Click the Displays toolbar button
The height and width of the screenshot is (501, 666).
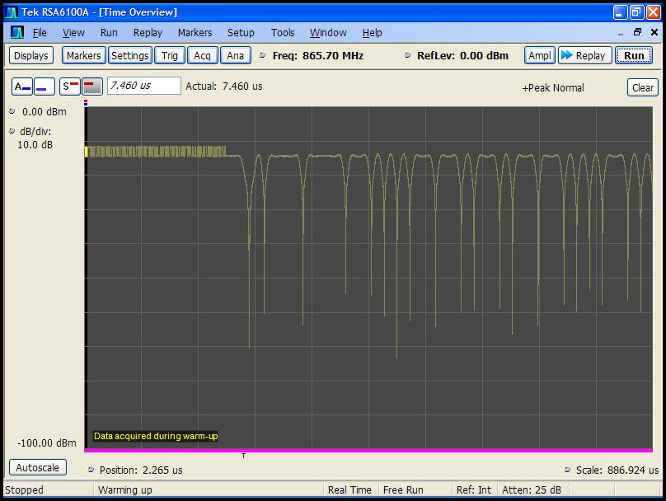click(31, 55)
